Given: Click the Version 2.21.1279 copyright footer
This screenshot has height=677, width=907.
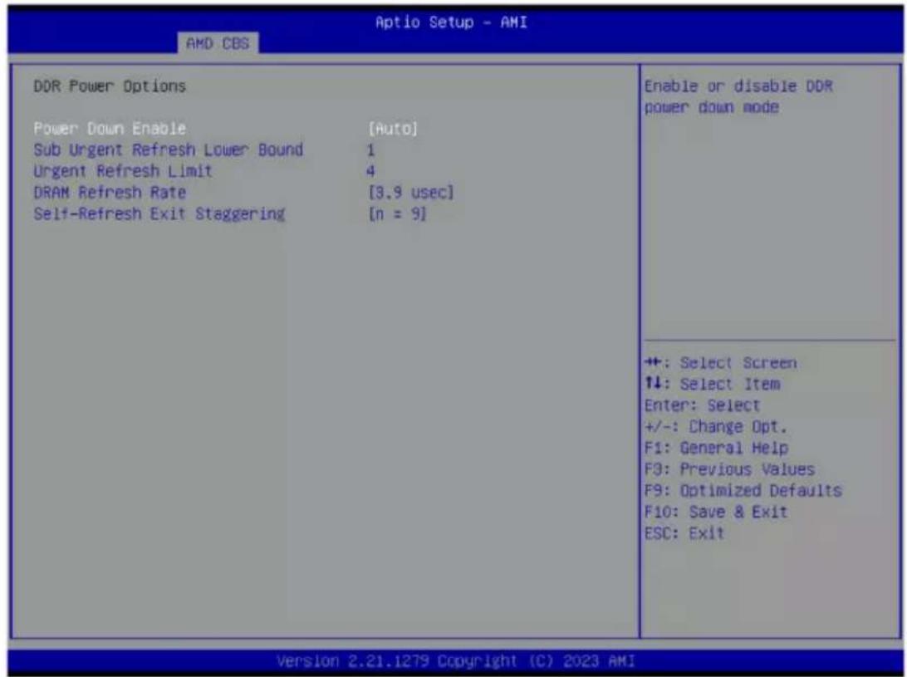Looking at the screenshot, I should (x=456, y=660).
